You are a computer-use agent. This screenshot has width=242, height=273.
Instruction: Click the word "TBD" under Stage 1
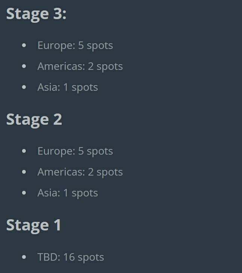(x=48, y=257)
